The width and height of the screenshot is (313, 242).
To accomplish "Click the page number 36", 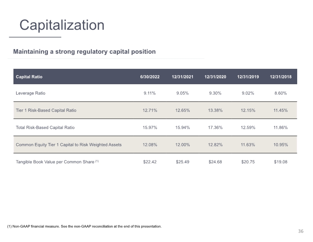I will coord(301,231).
